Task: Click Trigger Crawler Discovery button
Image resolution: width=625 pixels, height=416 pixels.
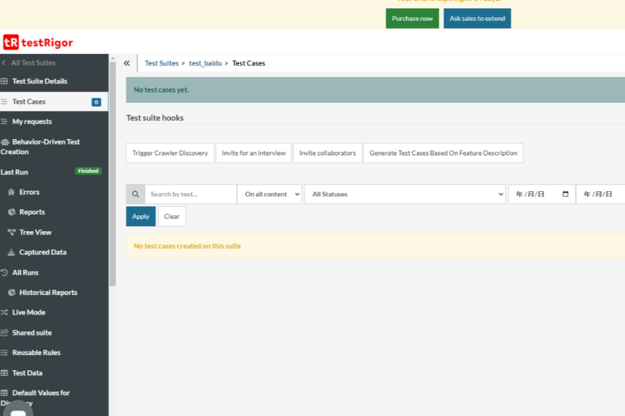Action: (x=170, y=153)
